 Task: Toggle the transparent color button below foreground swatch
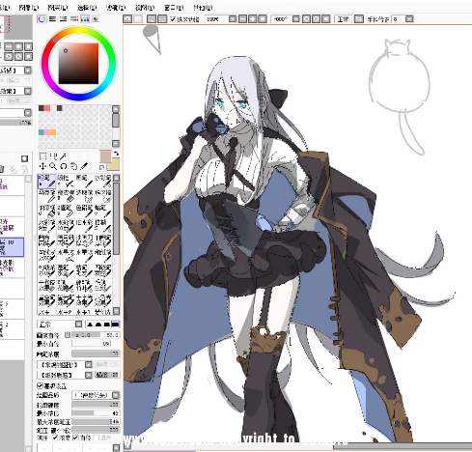point(101,167)
